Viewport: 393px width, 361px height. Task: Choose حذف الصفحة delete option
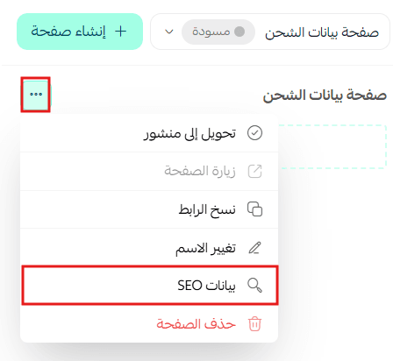click(149, 324)
